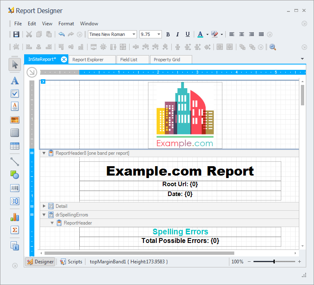Screen dimensions: 314x285
Task: Collapse the ReportHeader8 band
Action: [44, 153]
